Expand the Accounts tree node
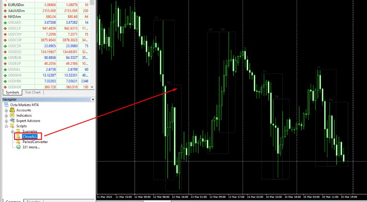The image size is (367, 202). point(6,110)
